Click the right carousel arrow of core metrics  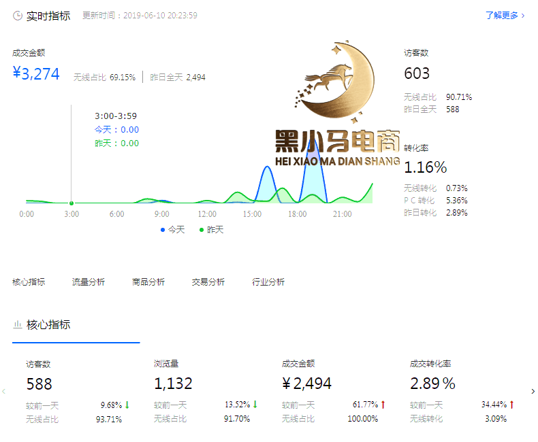[533, 391]
